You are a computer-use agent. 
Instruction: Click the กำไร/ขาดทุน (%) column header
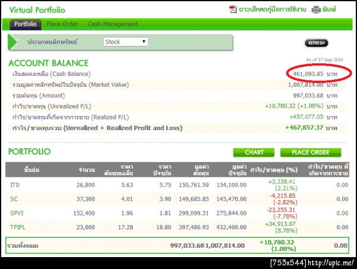pyautogui.click(x=274, y=170)
